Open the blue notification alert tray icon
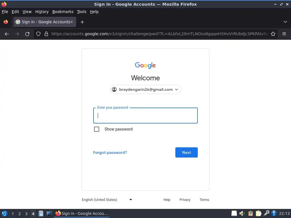 tap(274, 213)
